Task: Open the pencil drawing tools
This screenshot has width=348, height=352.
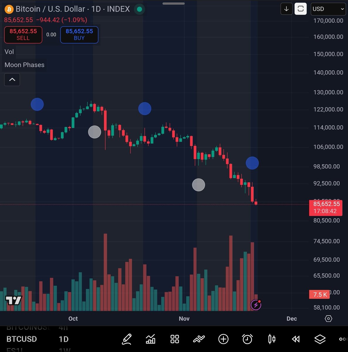Action: (x=126, y=339)
